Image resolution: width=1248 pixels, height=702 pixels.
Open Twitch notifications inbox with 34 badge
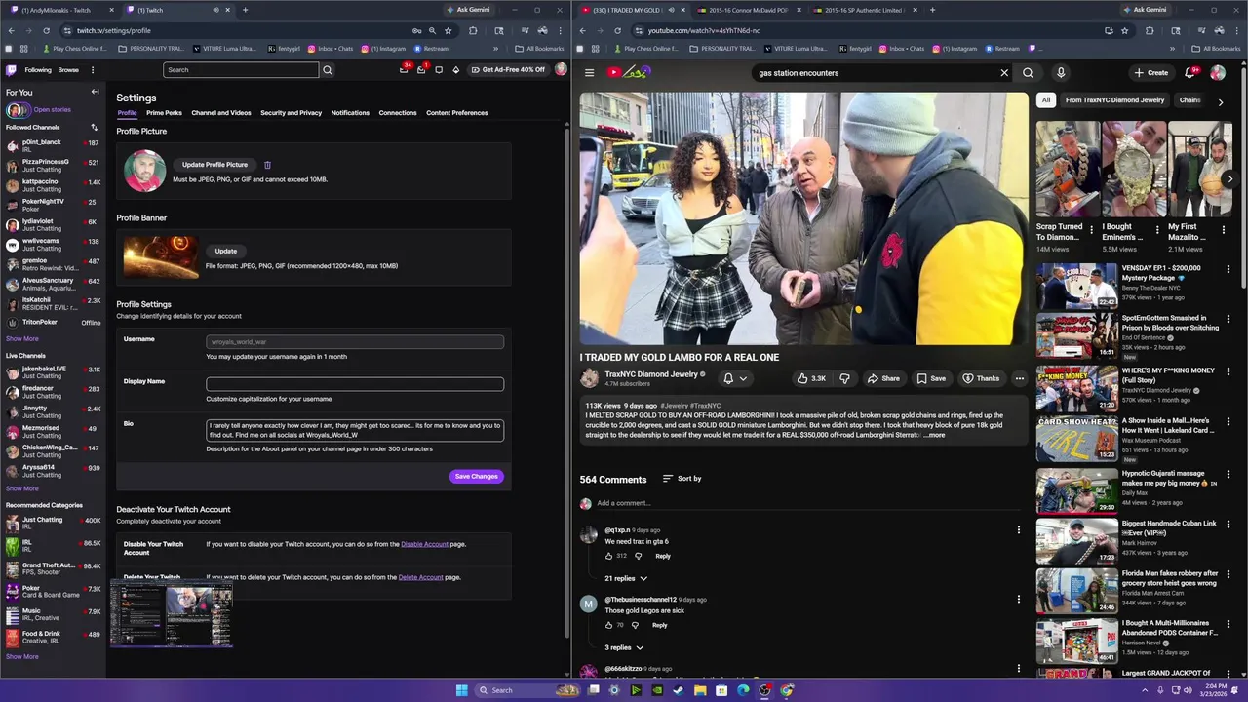[404, 70]
